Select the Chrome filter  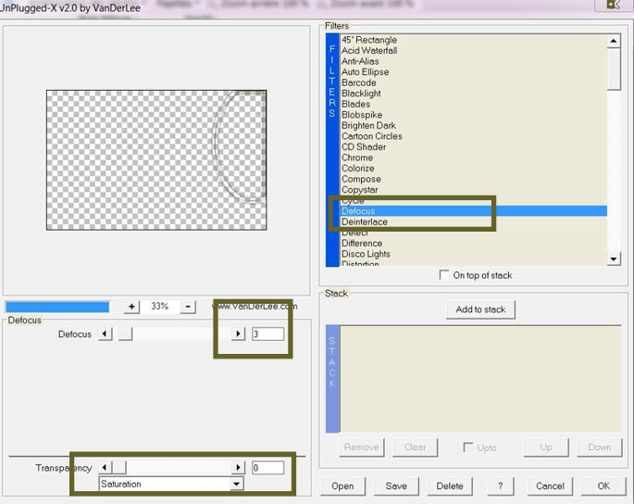[357, 157]
